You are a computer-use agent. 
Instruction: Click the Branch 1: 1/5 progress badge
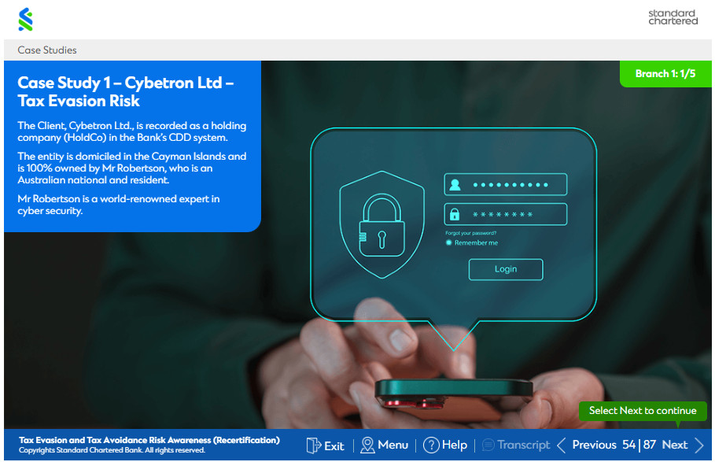665,74
